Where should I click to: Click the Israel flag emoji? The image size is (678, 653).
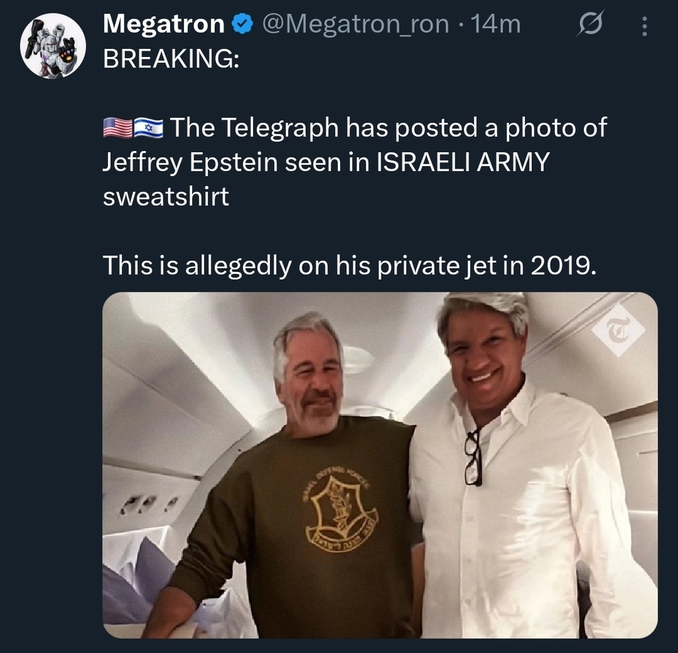pos(147,127)
